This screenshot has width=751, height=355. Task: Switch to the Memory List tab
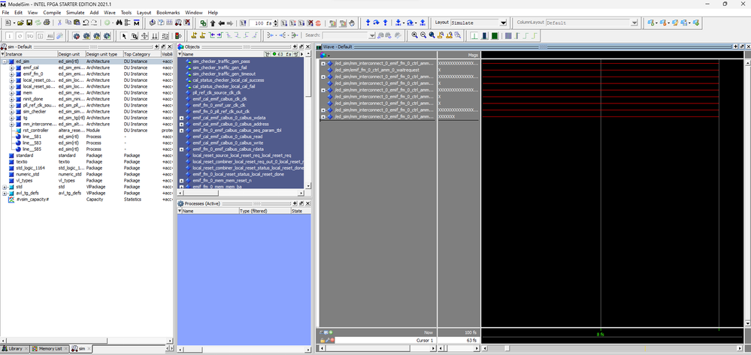[x=51, y=349]
